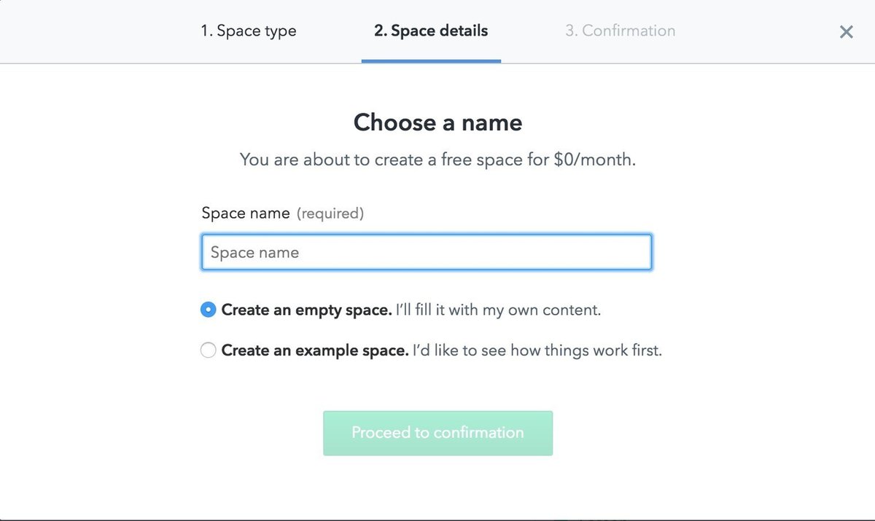This screenshot has height=521, width=875.
Task: Open the Confirmation step tab
Action: tap(620, 31)
